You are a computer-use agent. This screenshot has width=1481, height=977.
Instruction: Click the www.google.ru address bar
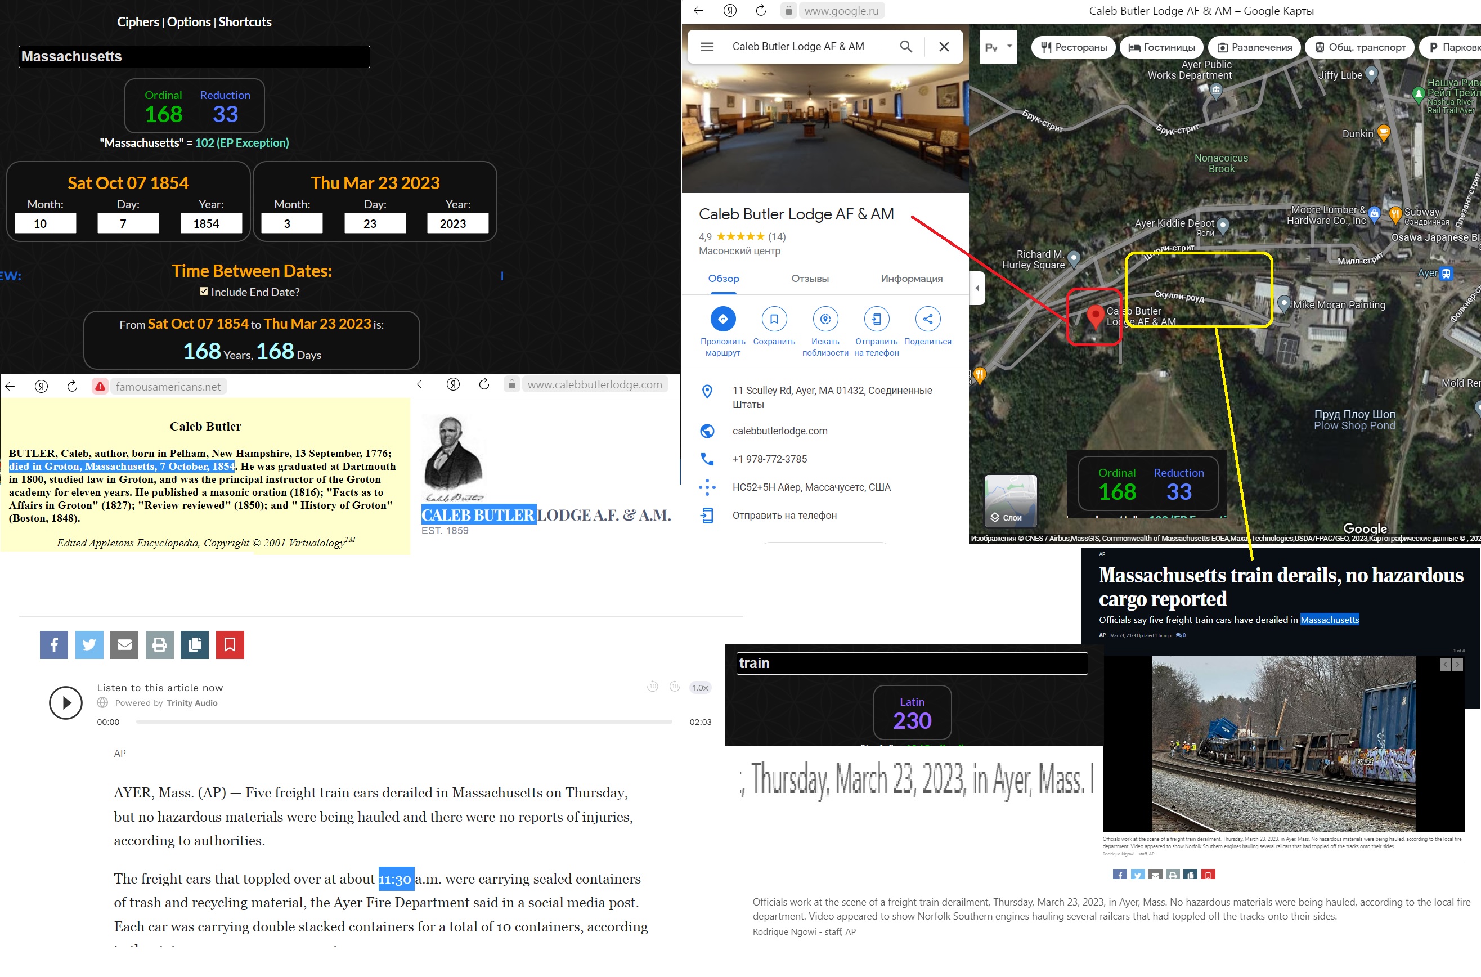coord(841,11)
